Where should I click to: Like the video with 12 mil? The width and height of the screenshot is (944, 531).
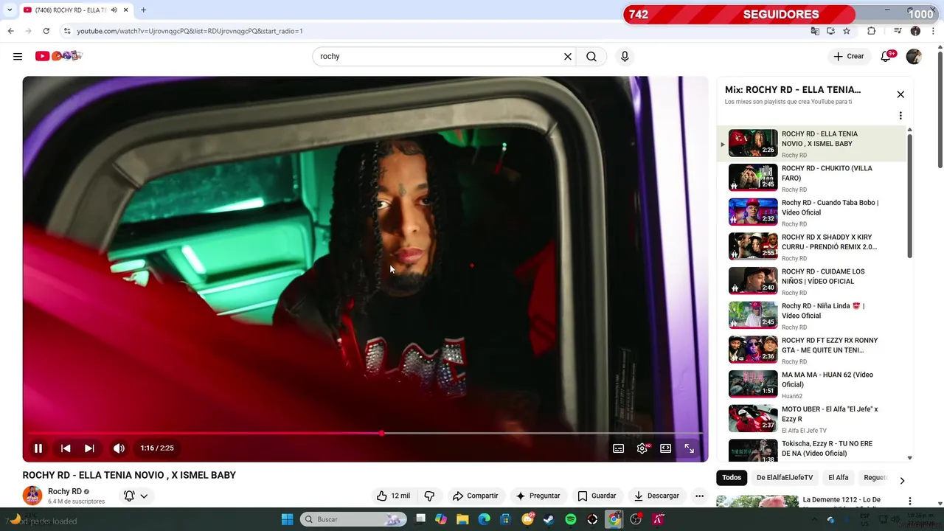click(394, 496)
